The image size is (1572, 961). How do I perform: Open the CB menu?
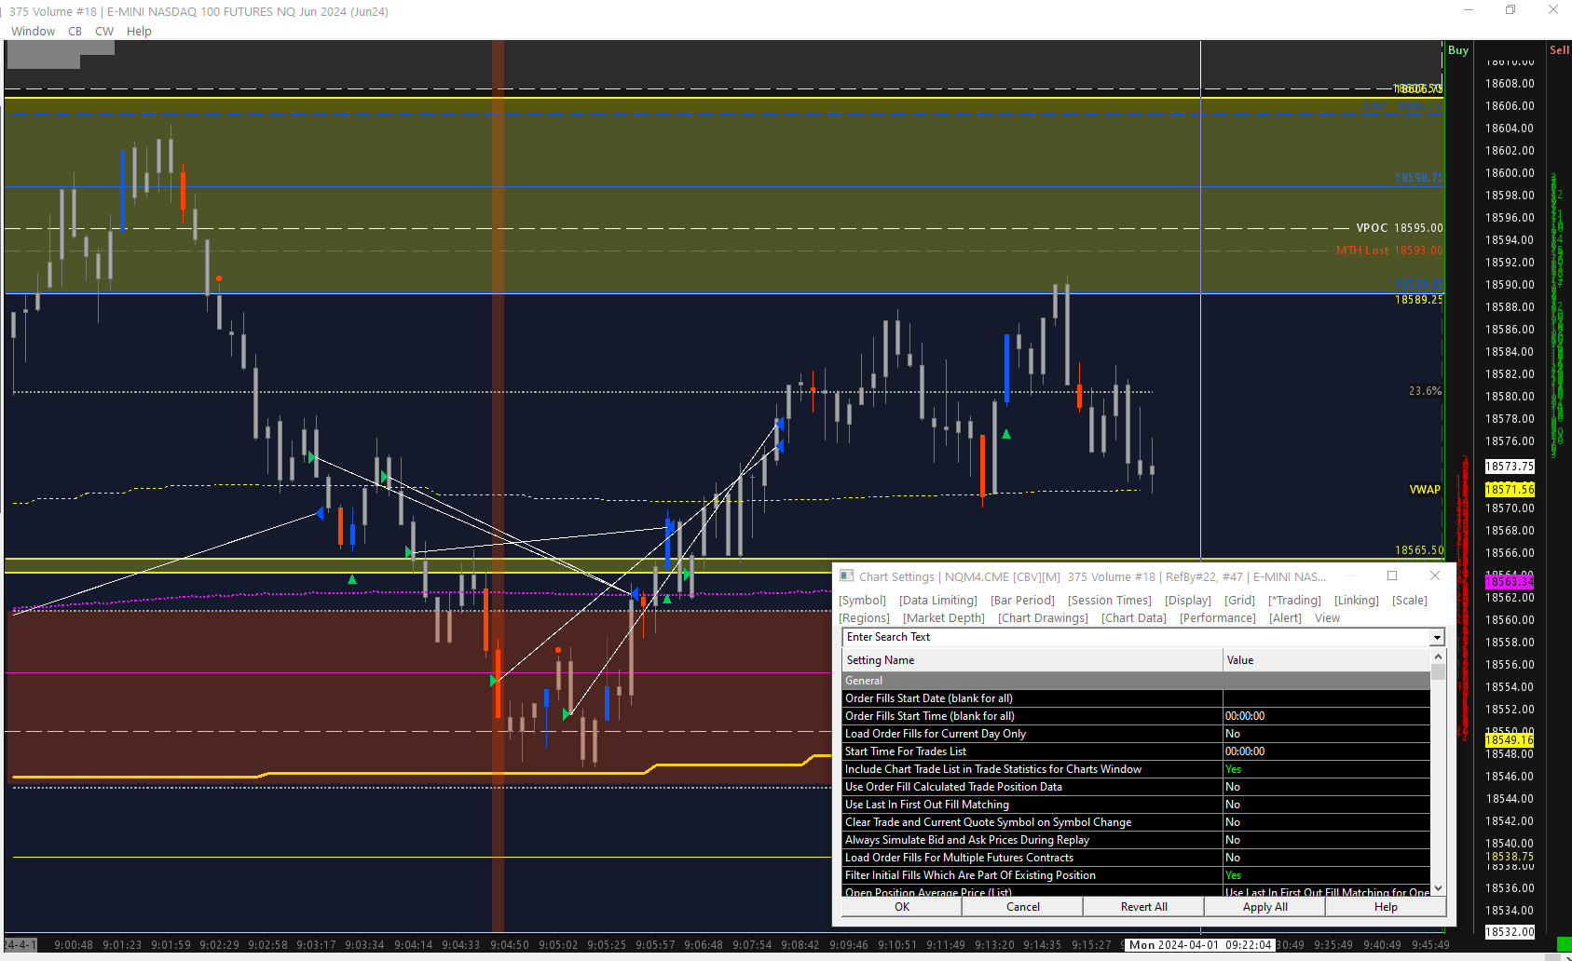pos(75,31)
